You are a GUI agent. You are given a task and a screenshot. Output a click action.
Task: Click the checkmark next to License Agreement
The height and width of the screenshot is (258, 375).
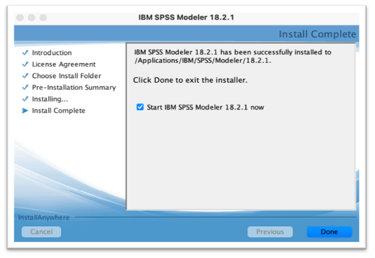pyautogui.click(x=25, y=64)
